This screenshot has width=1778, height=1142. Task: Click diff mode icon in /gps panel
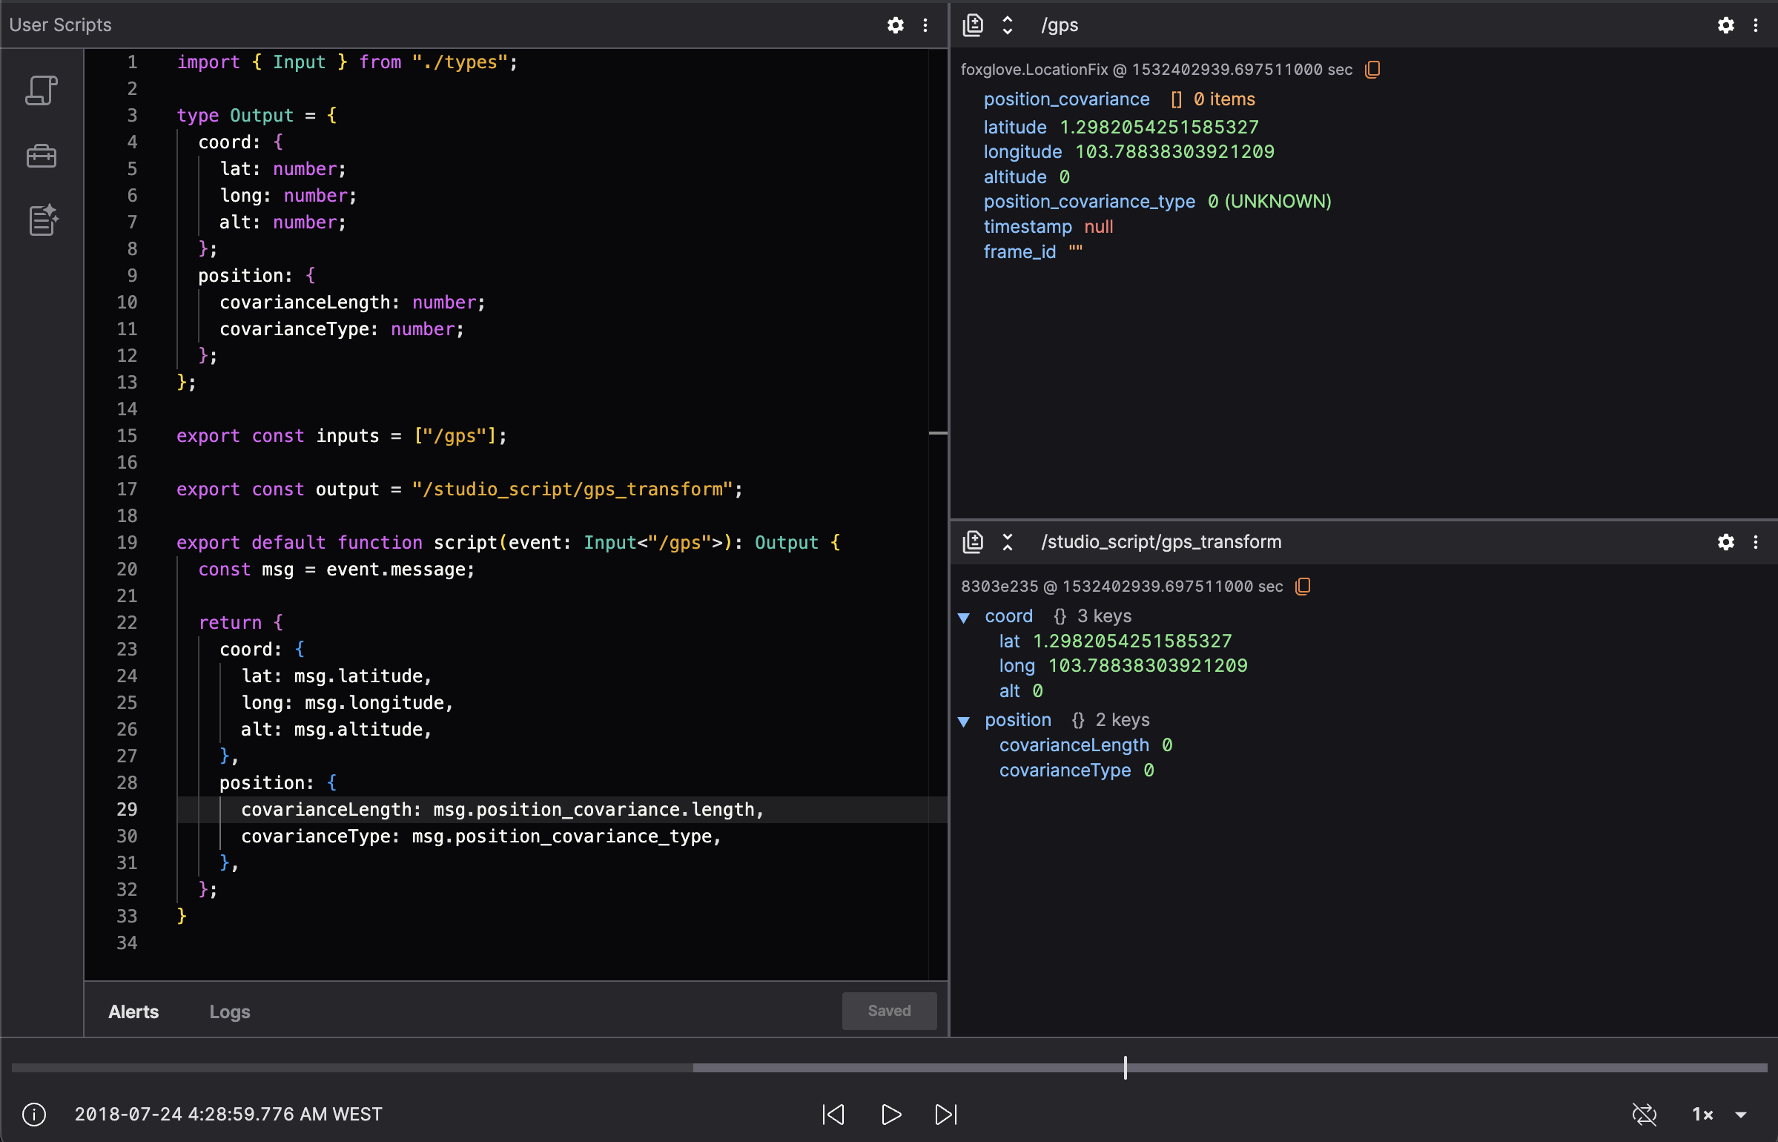pos(973,25)
